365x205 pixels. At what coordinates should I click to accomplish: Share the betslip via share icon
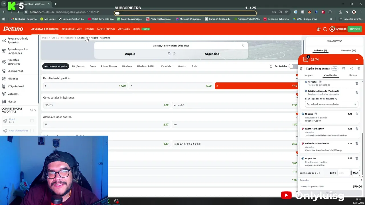(x=351, y=69)
